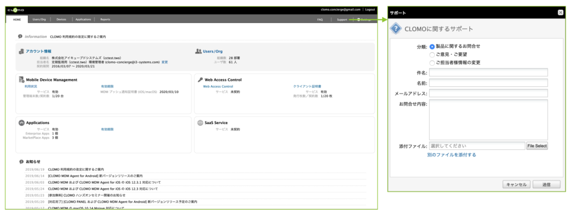This screenshot has width=570, height=216.
Task: Open Settings in the top navigation
Action: tap(365, 19)
